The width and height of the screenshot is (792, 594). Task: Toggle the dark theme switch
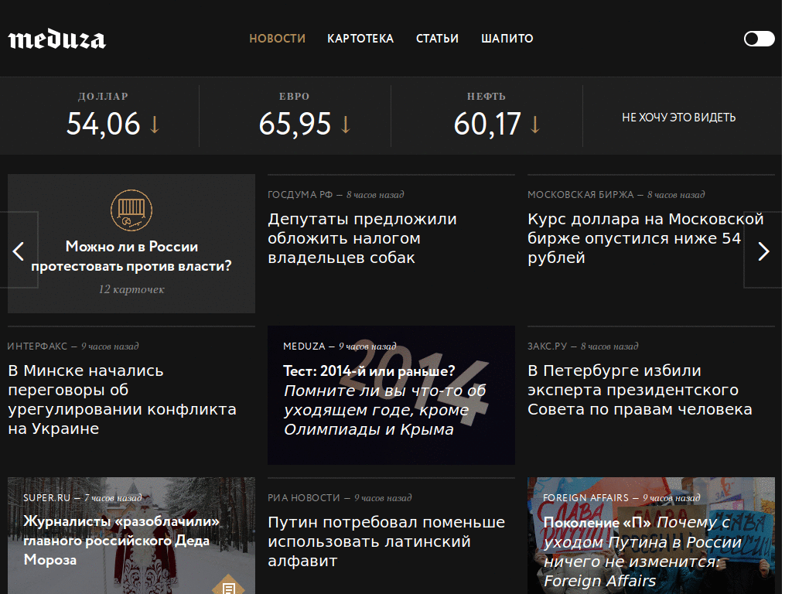click(x=760, y=39)
